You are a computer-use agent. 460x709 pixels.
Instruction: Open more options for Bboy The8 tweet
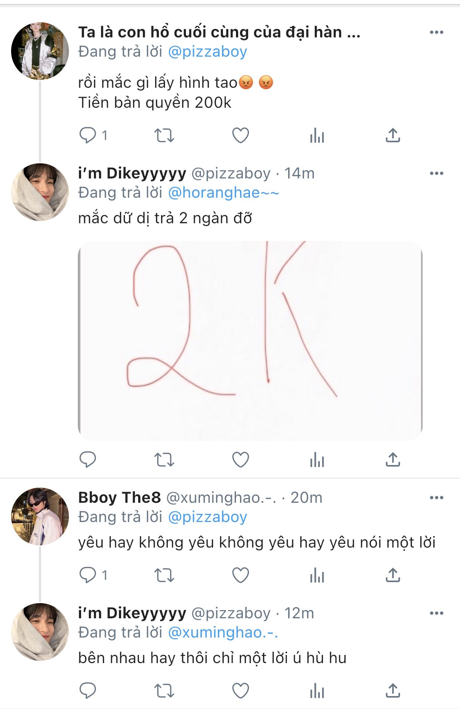[436, 498]
